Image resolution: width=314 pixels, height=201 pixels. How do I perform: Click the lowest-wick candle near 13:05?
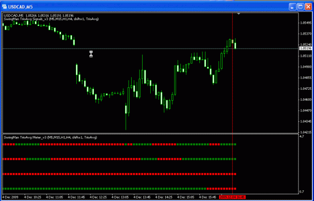(126, 116)
